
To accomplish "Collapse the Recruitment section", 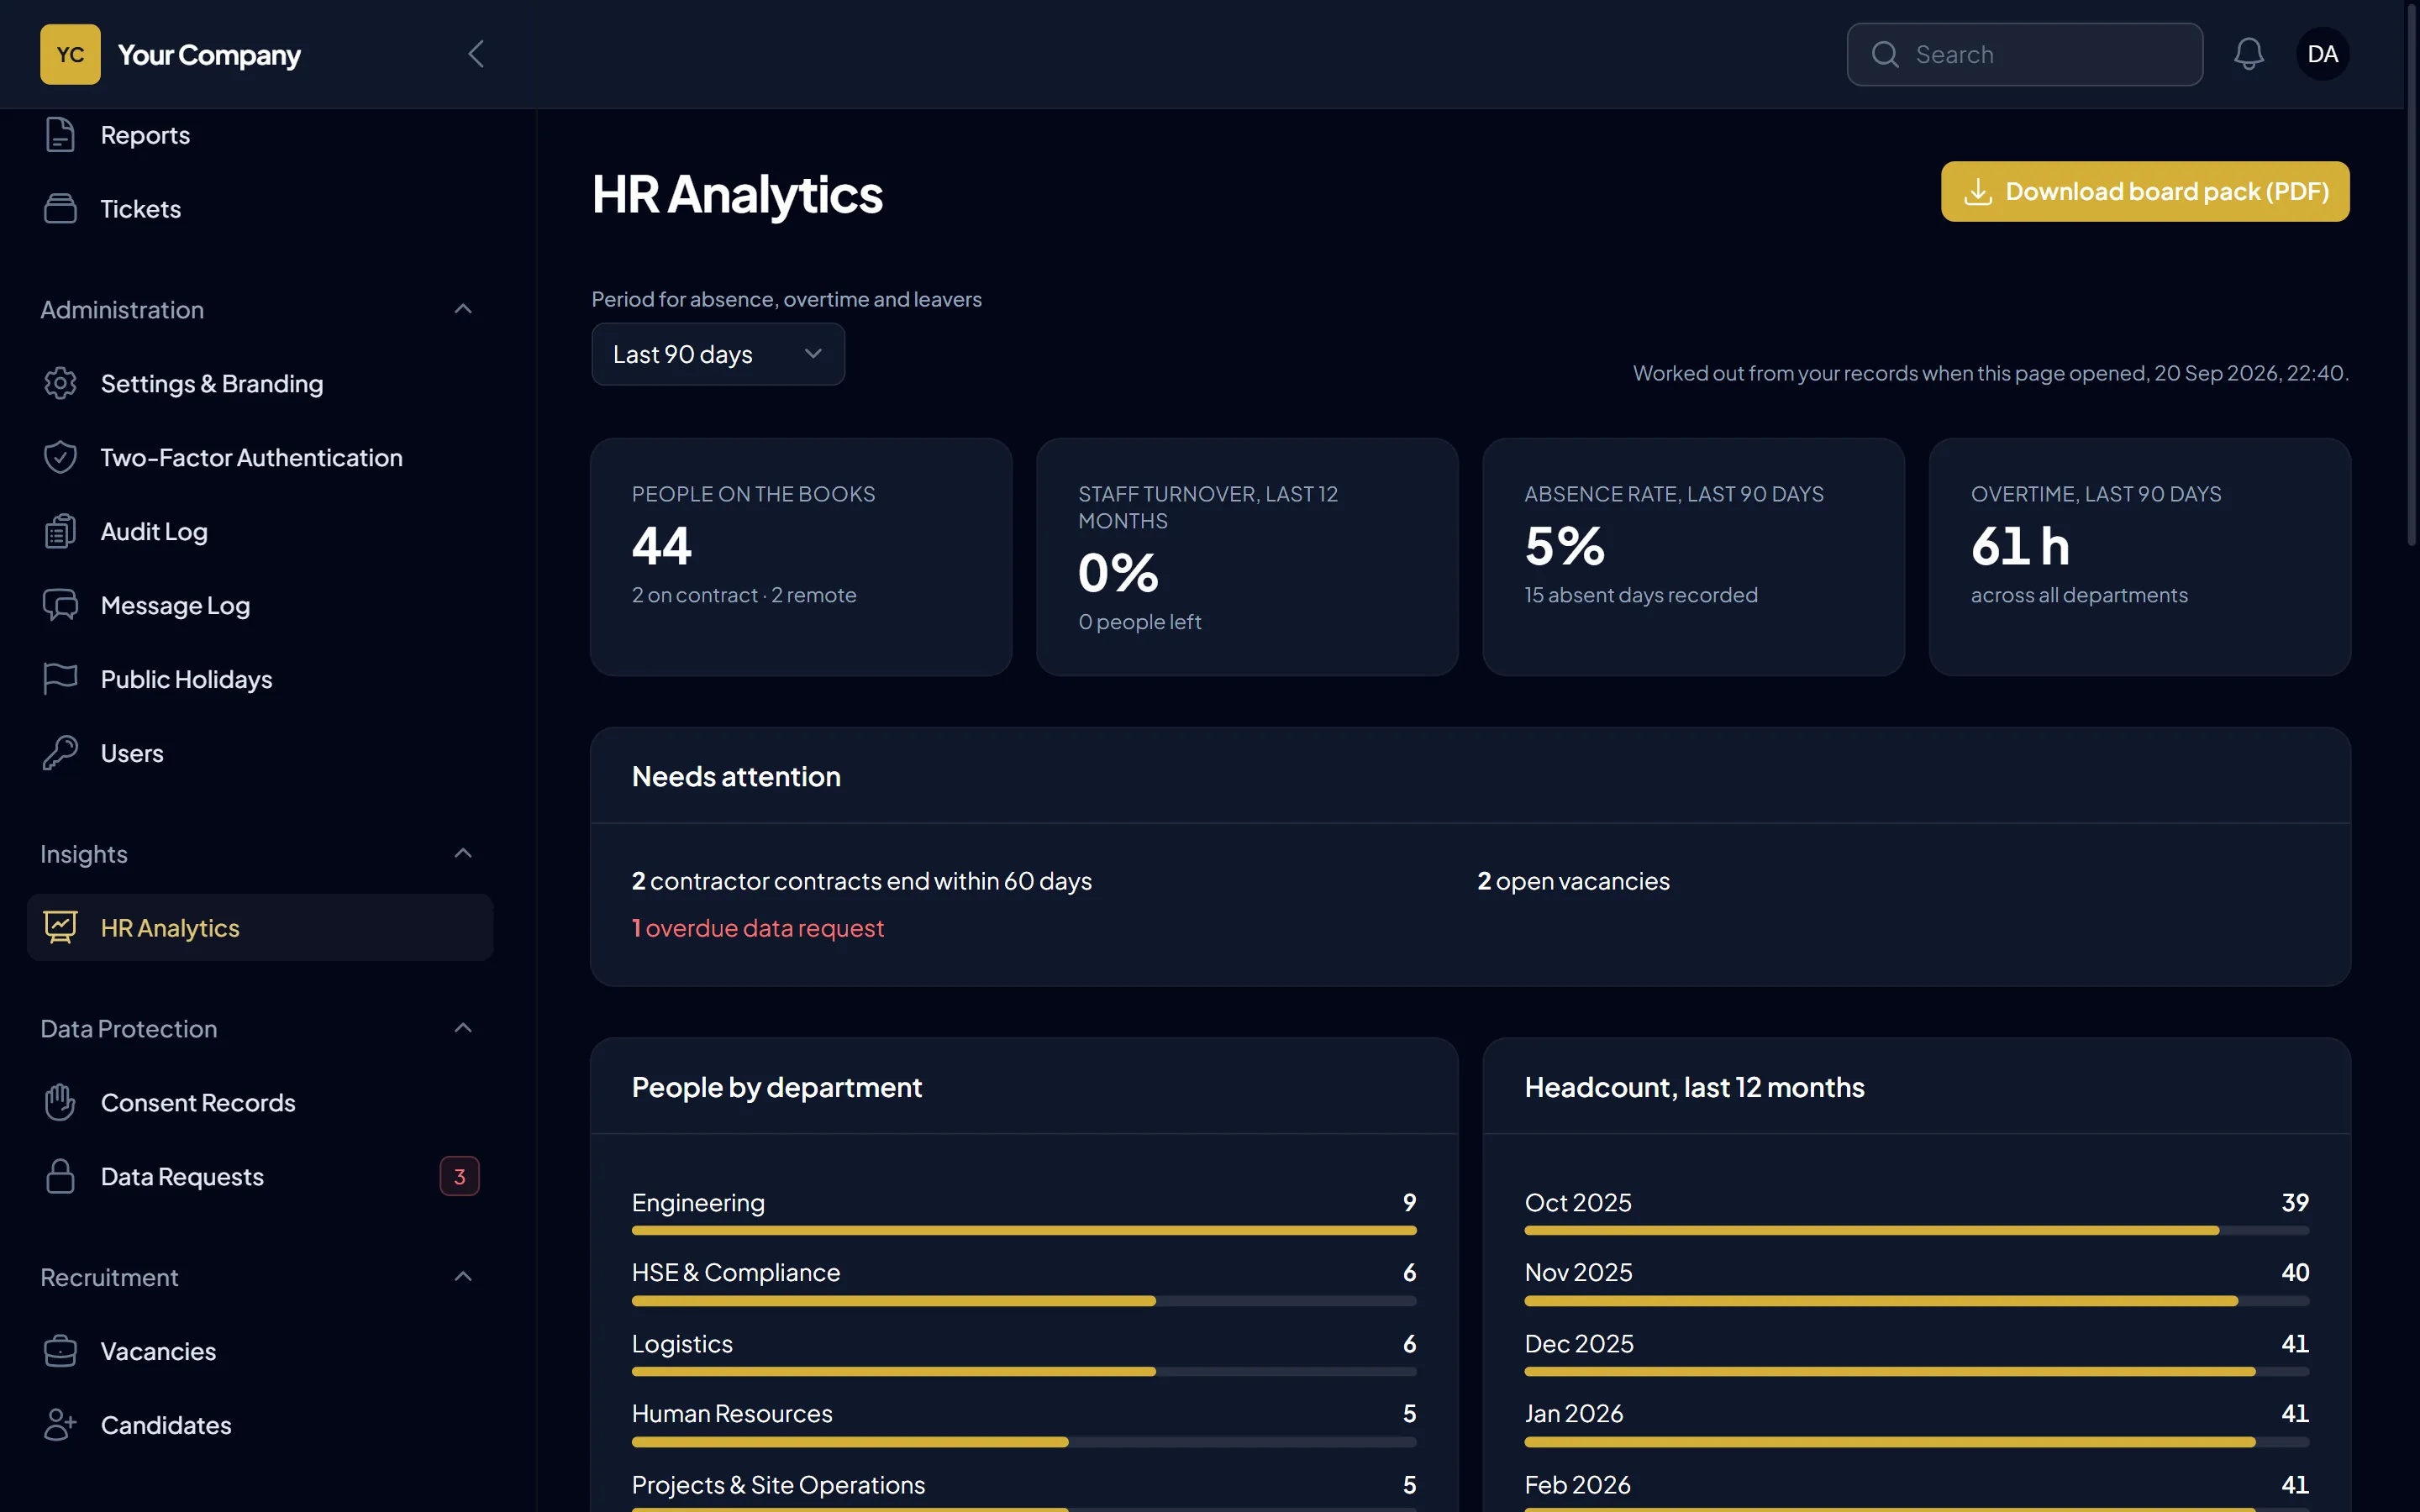I will (463, 1276).
